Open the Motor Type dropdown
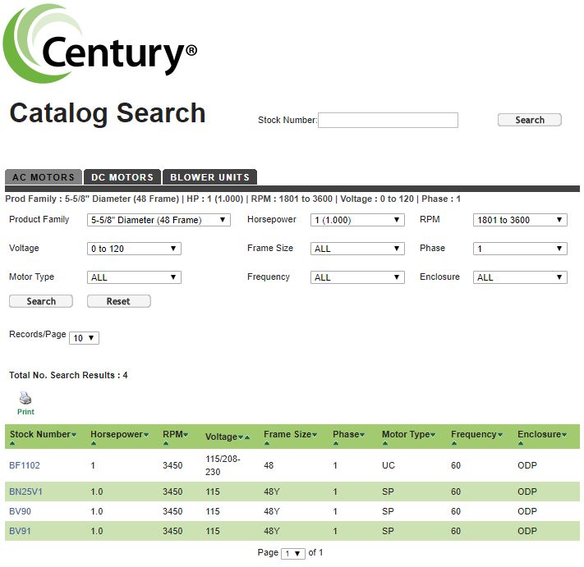This screenshot has width=584, height=567. click(134, 277)
